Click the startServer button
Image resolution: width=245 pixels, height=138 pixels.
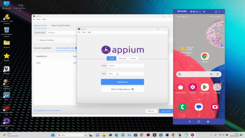coord(122,82)
